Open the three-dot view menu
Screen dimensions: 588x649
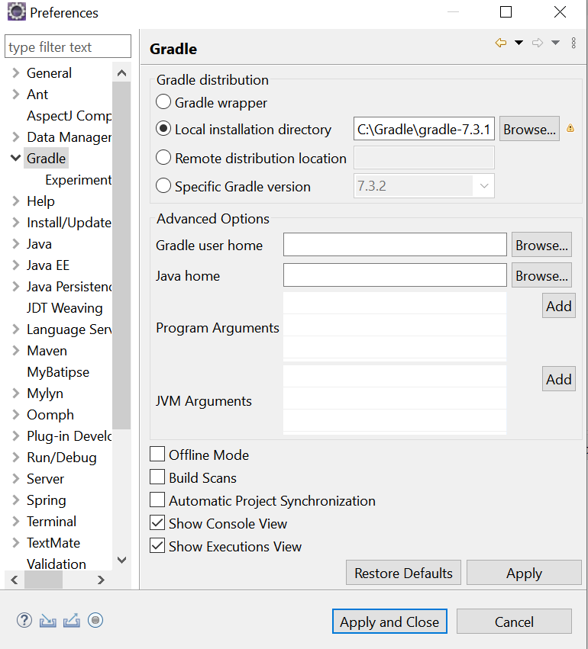tap(573, 43)
